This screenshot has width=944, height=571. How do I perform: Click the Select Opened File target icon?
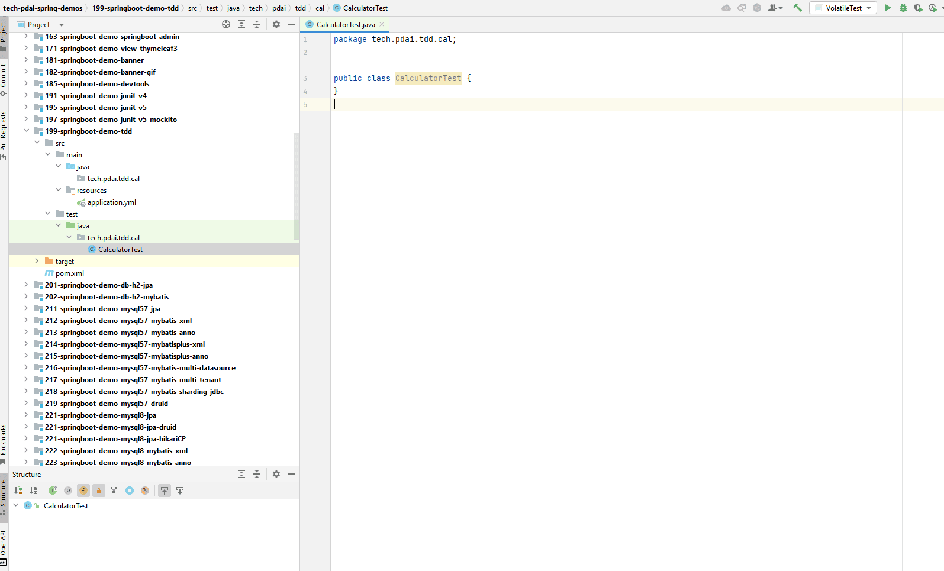pyautogui.click(x=226, y=24)
